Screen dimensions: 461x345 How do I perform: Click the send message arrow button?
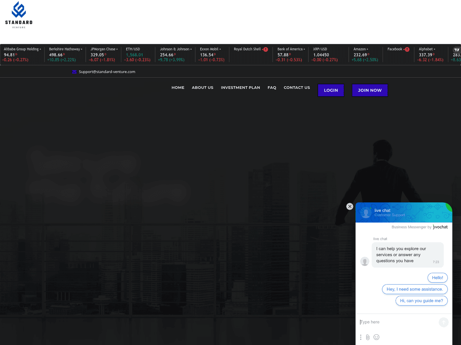coord(444,322)
